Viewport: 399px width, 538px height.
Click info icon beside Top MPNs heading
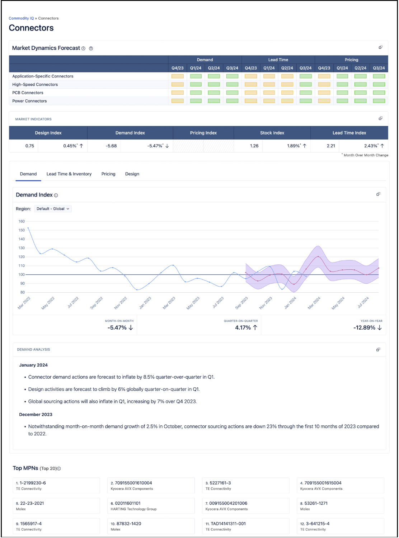[59, 468]
